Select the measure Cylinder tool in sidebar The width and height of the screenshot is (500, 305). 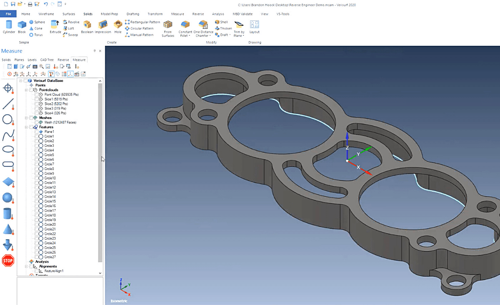(x=8, y=214)
